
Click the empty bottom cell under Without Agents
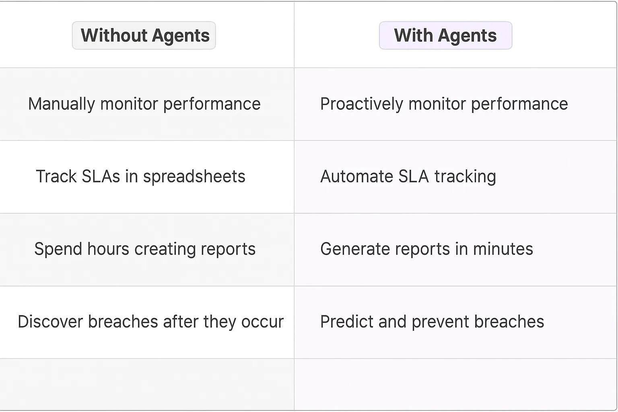(x=147, y=384)
